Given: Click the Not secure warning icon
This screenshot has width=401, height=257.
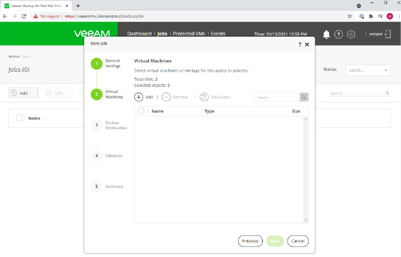Looking at the screenshot, I should 36,17.
